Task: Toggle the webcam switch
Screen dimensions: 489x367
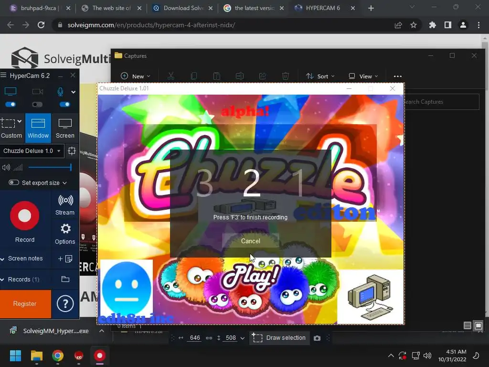Action: point(37,104)
